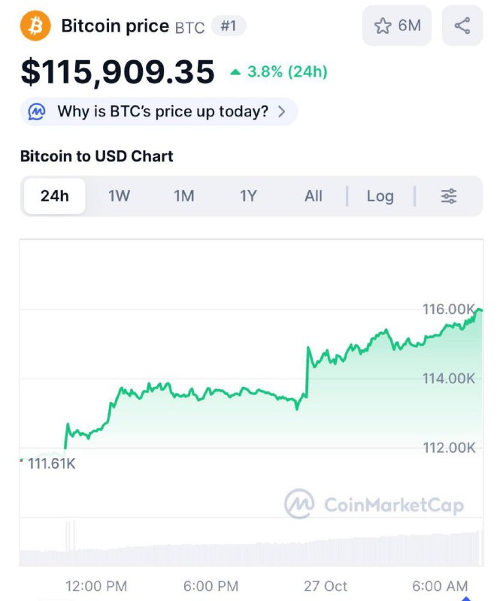Click the 3.8% (24h) change label
Image resolution: width=503 pixels, height=601 pixels.
[x=287, y=72]
